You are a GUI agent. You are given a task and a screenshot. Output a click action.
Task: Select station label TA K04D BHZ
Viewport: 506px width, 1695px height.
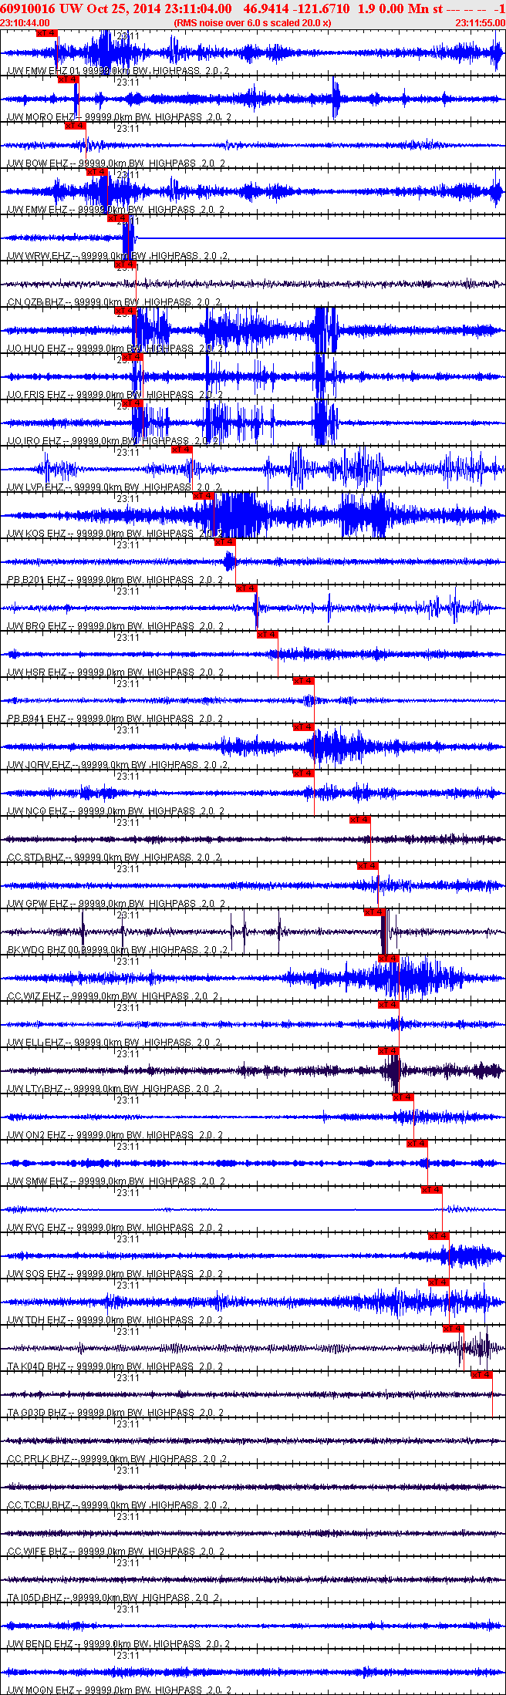37,1366
